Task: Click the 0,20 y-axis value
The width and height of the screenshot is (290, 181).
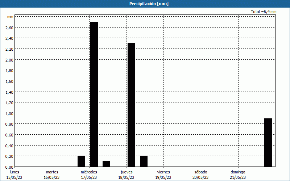Action: coord(10,156)
